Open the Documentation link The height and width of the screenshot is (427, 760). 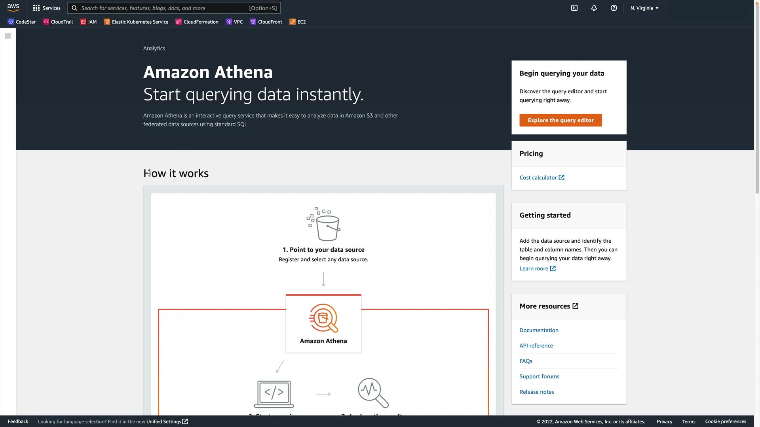[x=539, y=330]
